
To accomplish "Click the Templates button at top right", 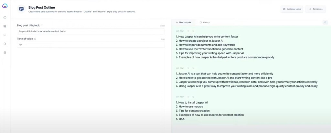I will pos(315,9).
